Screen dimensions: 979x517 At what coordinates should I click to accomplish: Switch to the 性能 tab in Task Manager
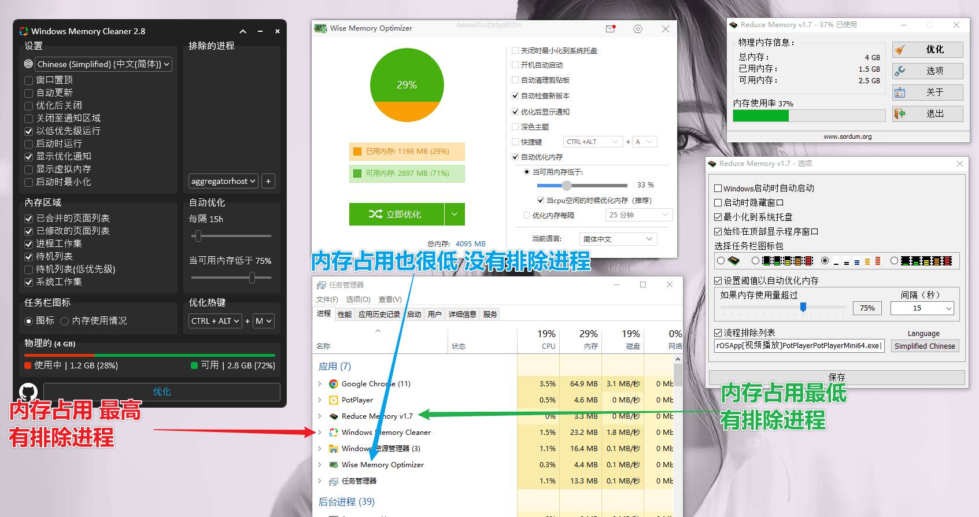click(x=345, y=315)
